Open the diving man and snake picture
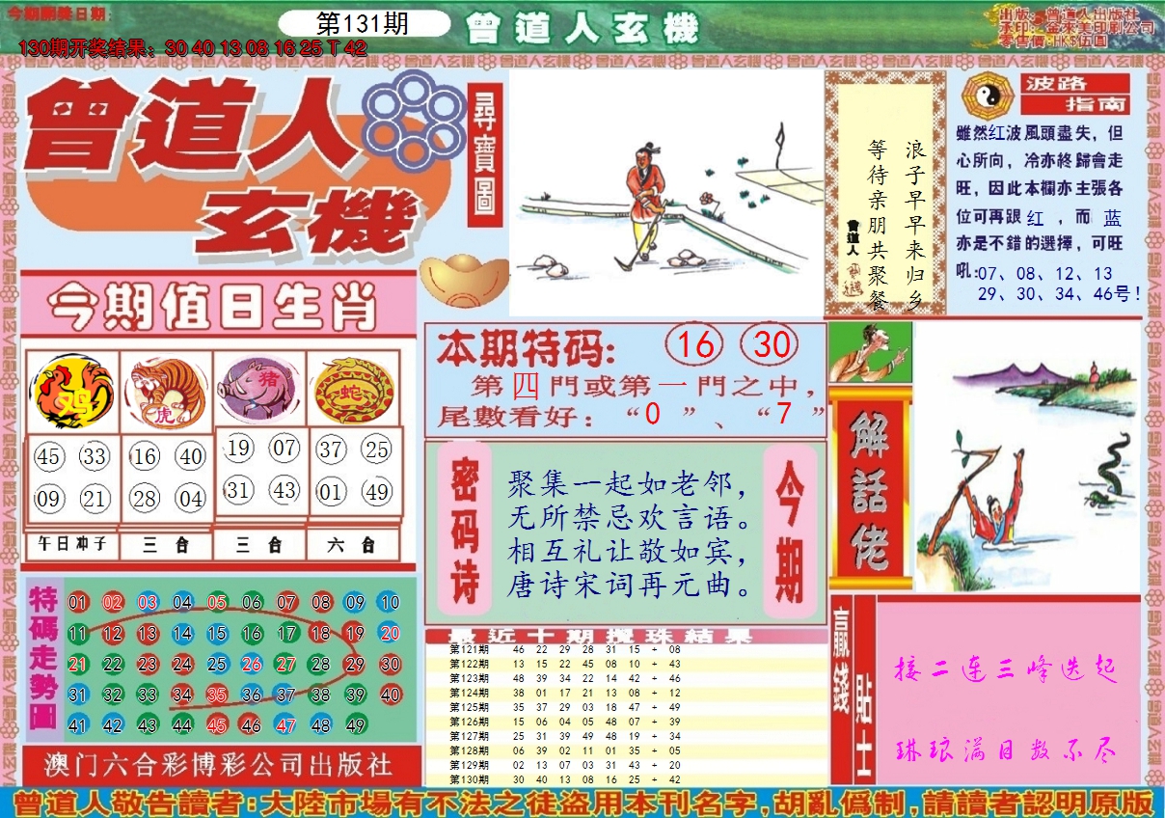The width and height of the screenshot is (1165, 818). click(x=1027, y=456)
